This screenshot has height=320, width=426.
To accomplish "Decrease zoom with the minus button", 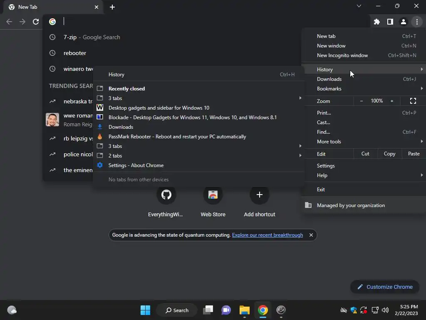I will [x=362, y=101].
